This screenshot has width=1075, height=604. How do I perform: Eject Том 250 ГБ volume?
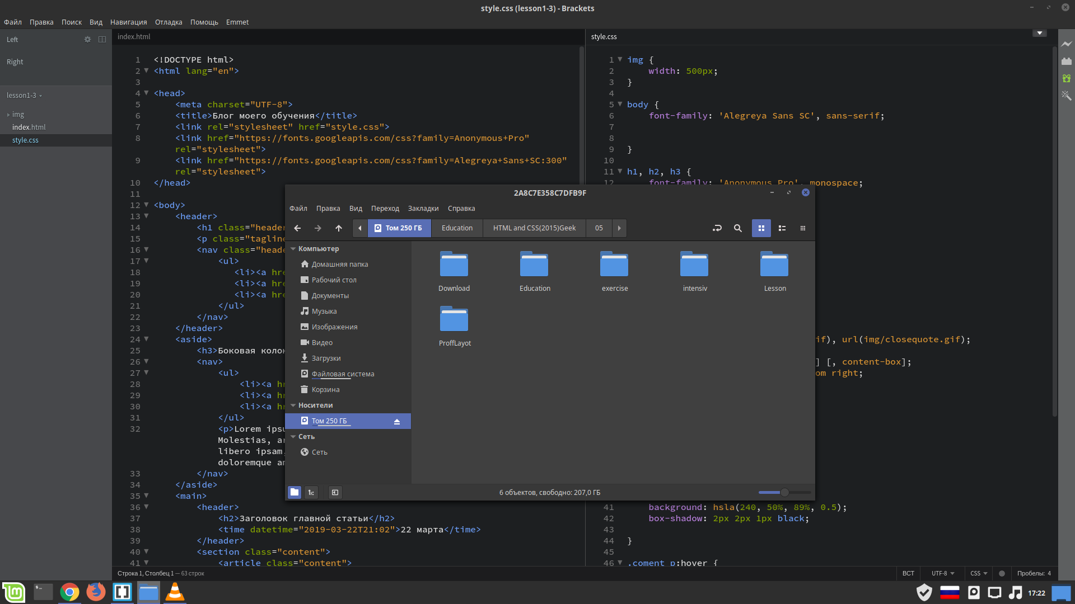[397, 421]
